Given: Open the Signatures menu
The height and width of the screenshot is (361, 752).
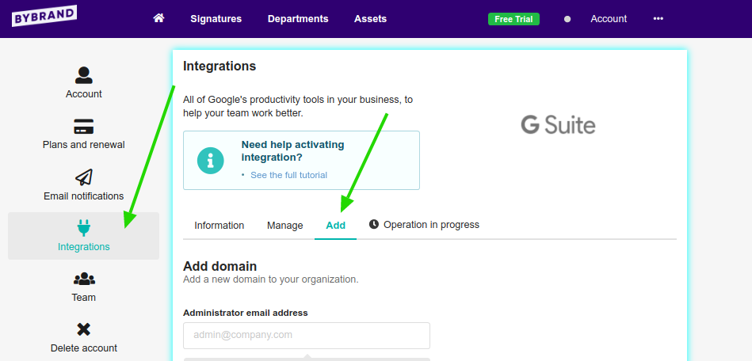Looking at the screenshot, I should (x=216, y=19).
